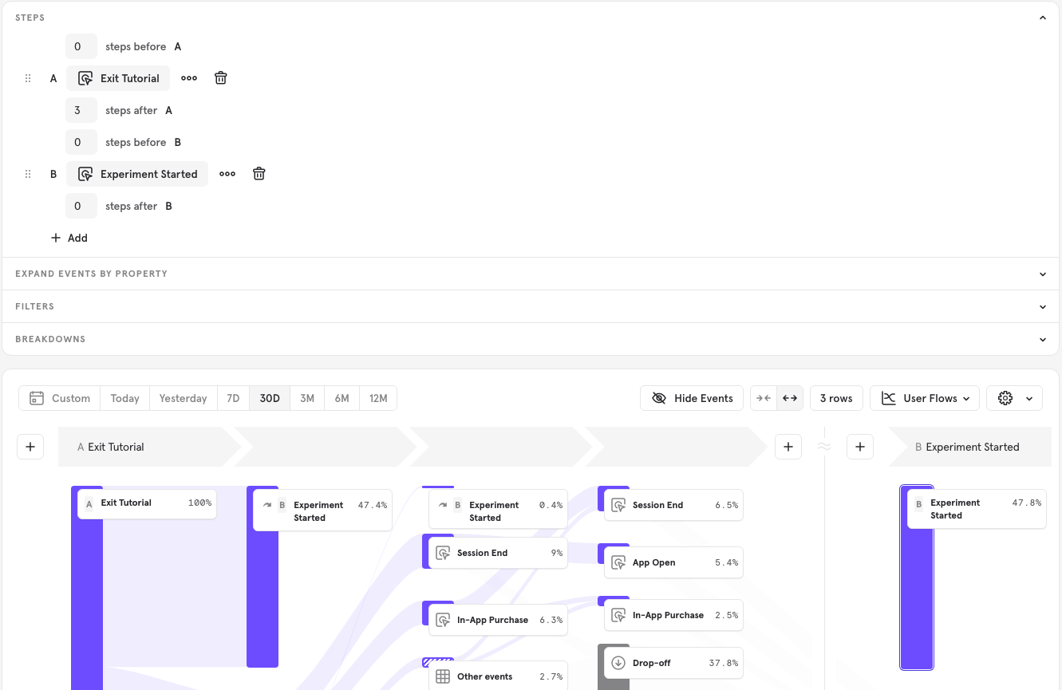The height and width of the screenshot is (690, 1062).
Task: Switch to the 7D time range
Action: (233, 397)
